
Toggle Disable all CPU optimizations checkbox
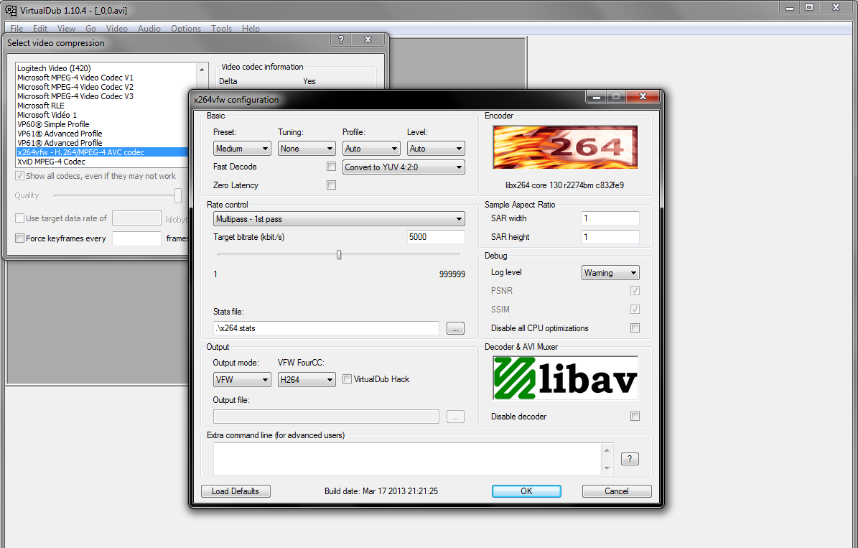click(635, 328)
